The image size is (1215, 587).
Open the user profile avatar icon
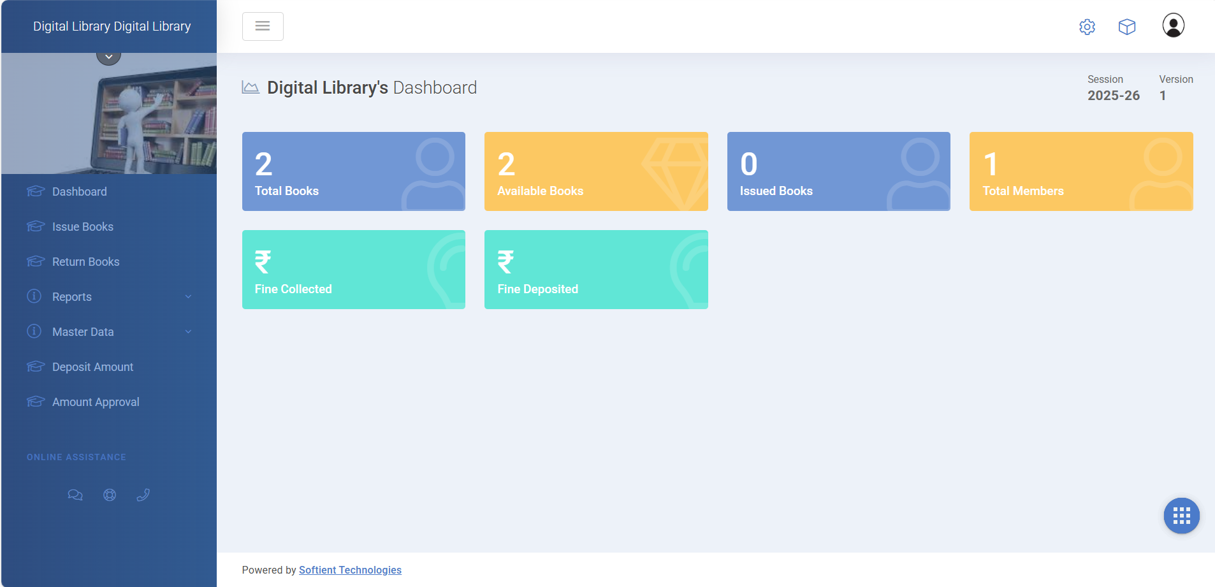point(1173,25)
